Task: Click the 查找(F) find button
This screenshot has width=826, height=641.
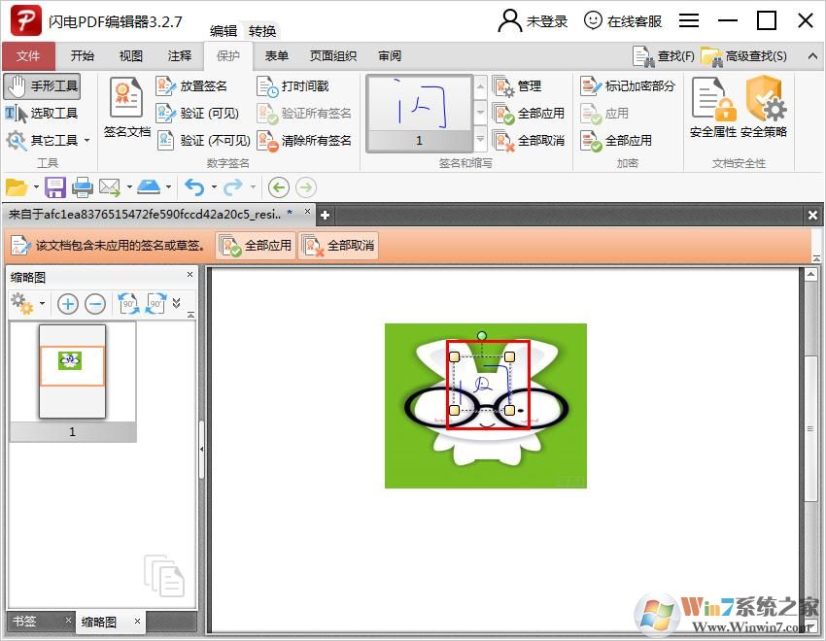Action: pyautogui.click(x=664, y=56)
